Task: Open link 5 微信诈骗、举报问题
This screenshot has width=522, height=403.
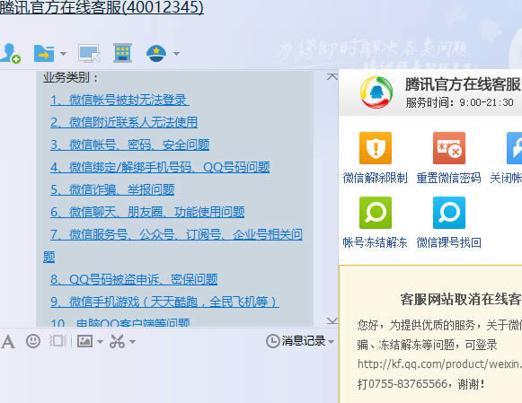Action: (x=112, y=190)
